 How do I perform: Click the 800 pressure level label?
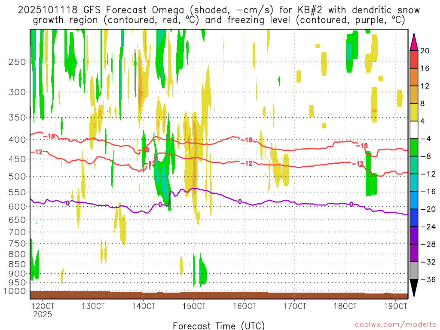[17, 254]
